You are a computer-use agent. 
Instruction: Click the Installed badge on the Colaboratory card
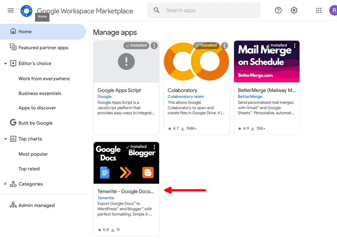coord(206,45)
